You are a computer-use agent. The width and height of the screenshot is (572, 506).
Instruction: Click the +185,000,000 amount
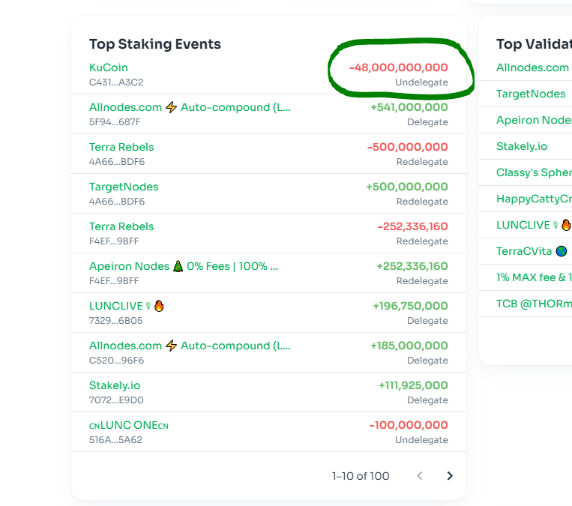tap(409, 346)
